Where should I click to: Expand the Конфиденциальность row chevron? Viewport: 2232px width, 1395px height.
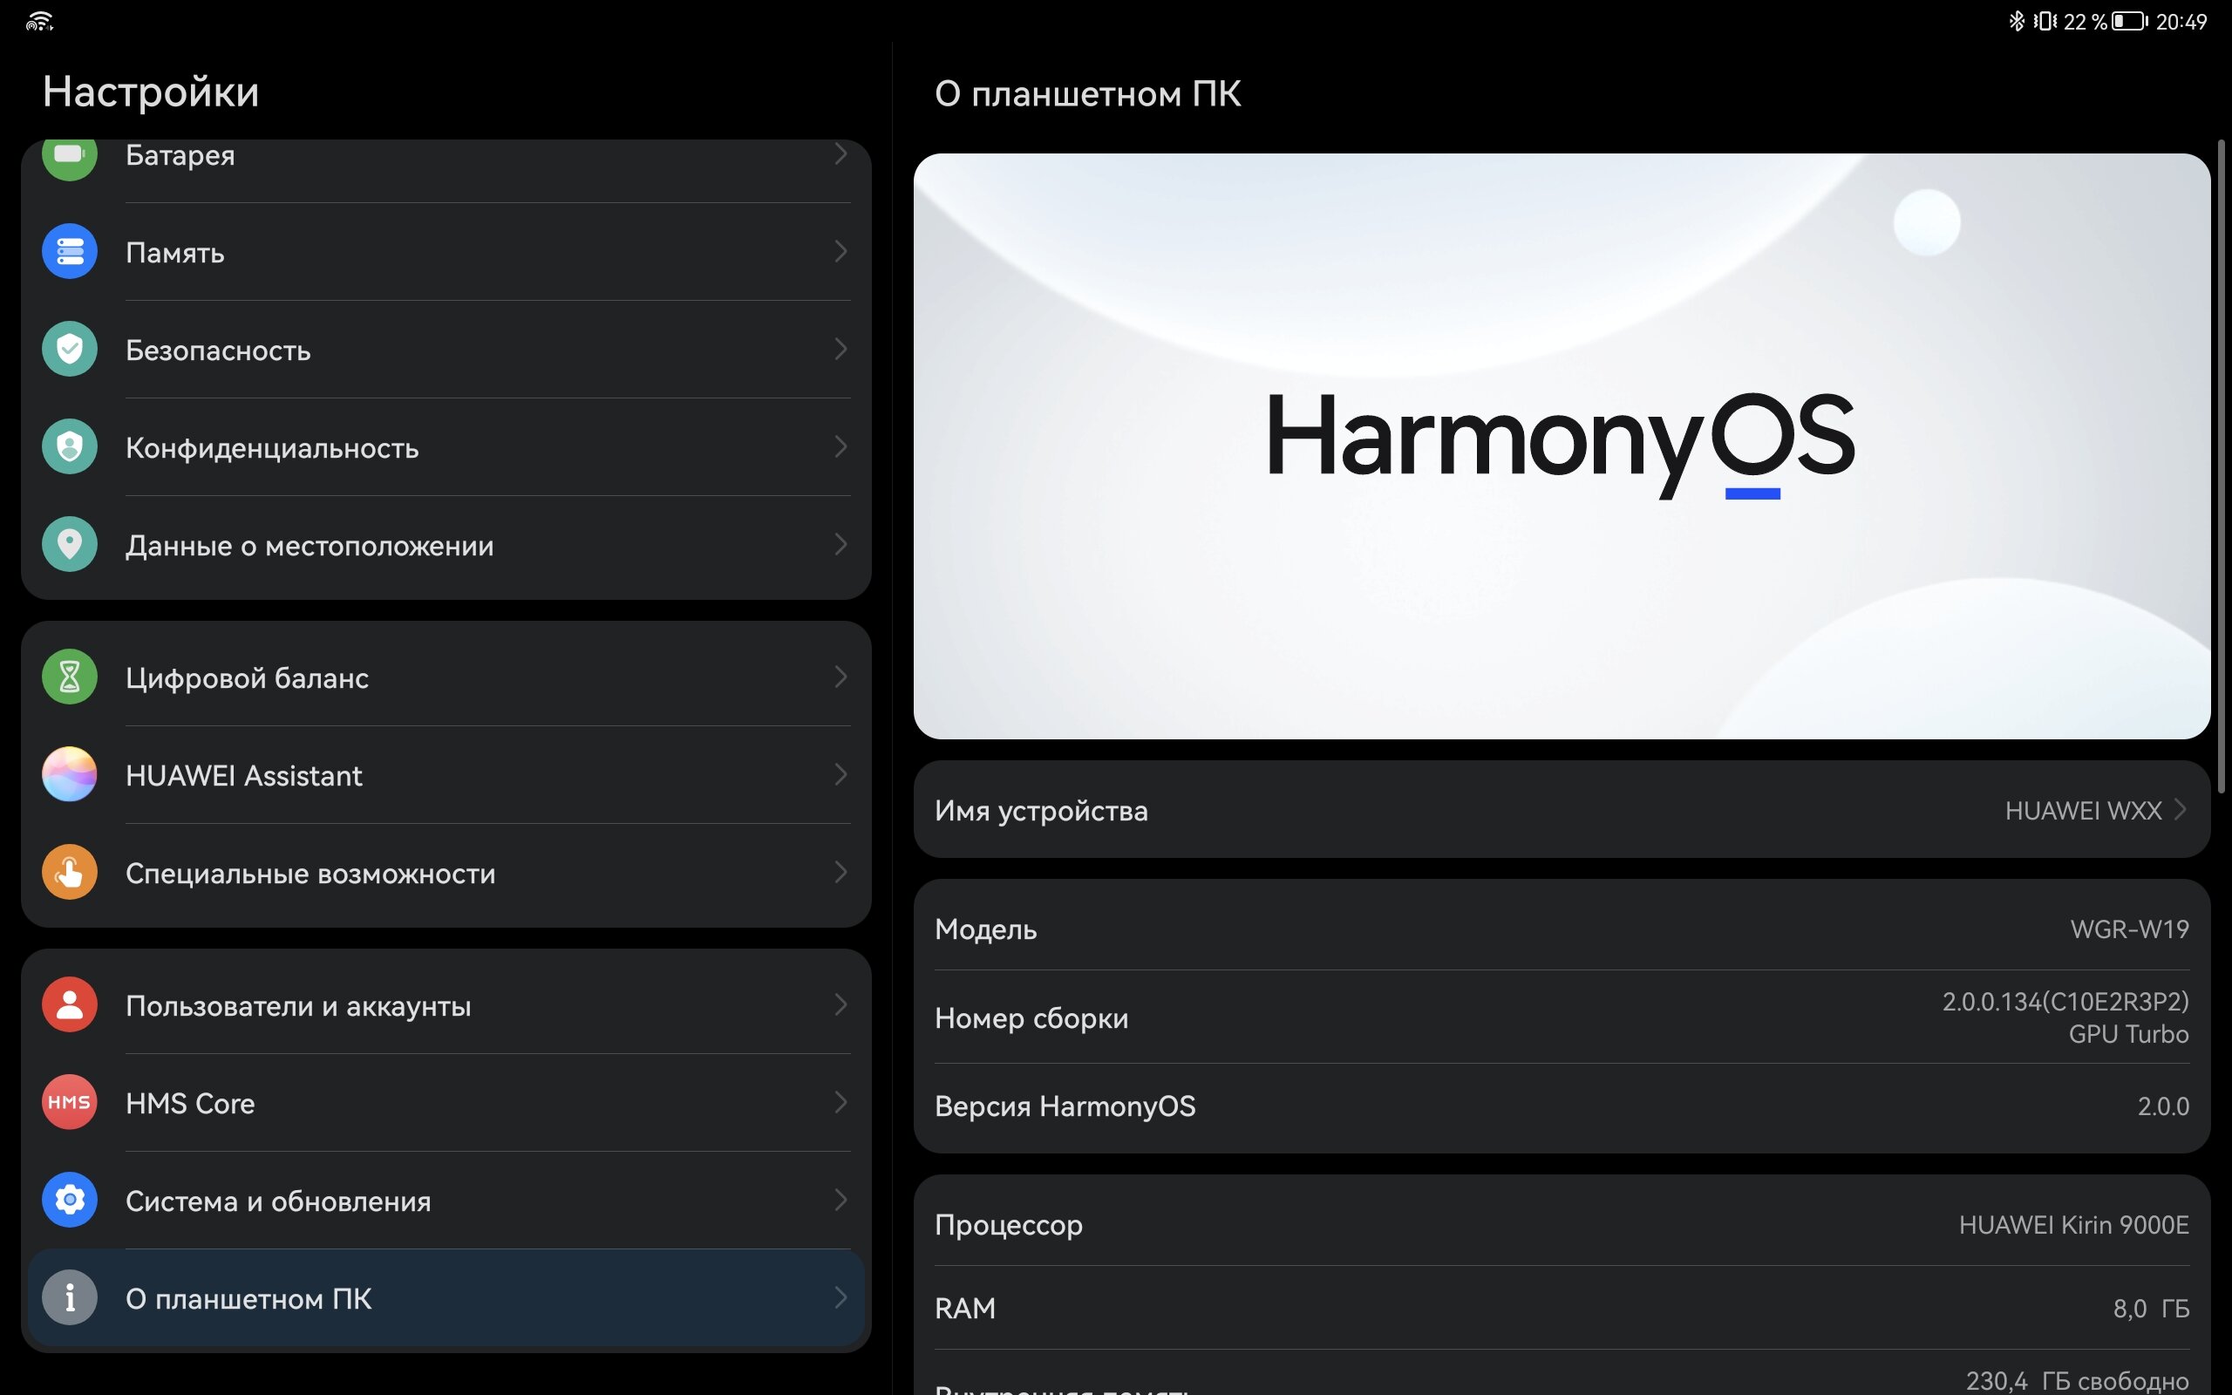coord(840,446)
